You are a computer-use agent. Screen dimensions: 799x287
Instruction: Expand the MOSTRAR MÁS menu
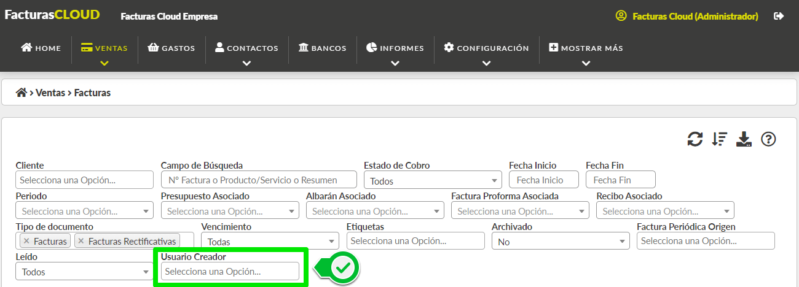[x=586, y=48]
